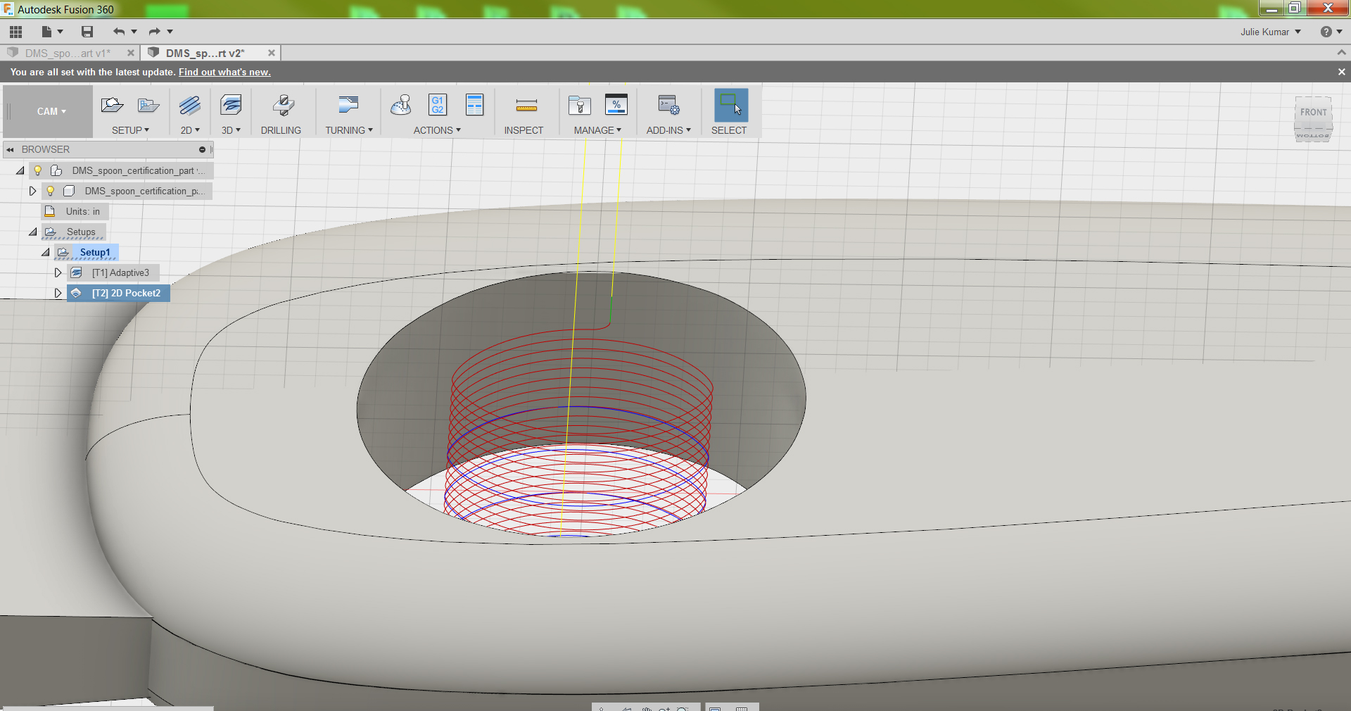Screen dimensions: 1351x711
Task: Click the INSPECT menu label
Action: pyautogui.click(x=524, y=130)
